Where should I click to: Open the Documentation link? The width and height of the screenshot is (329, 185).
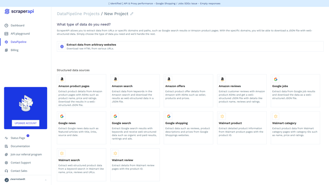20,146
